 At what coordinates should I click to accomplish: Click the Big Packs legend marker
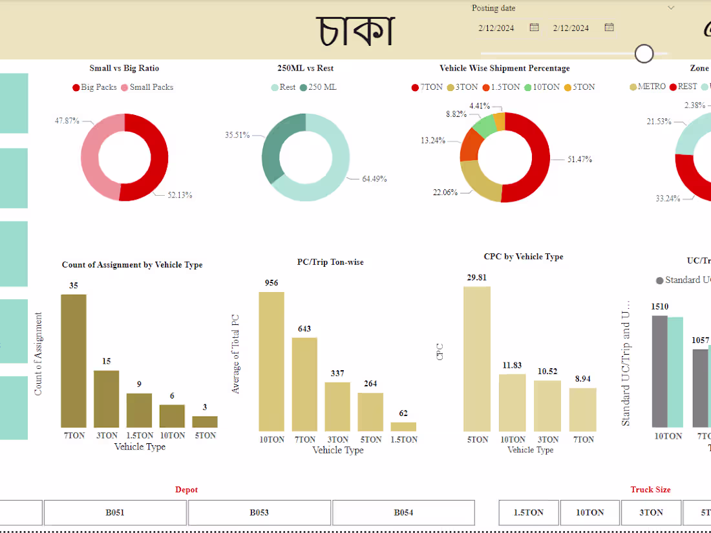[76, 87]
